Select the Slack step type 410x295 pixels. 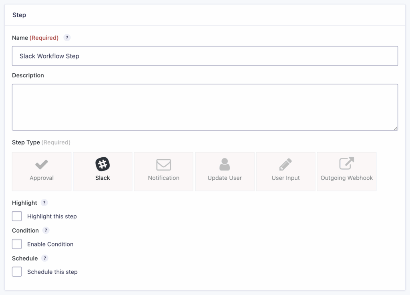(x=102, y=171)
